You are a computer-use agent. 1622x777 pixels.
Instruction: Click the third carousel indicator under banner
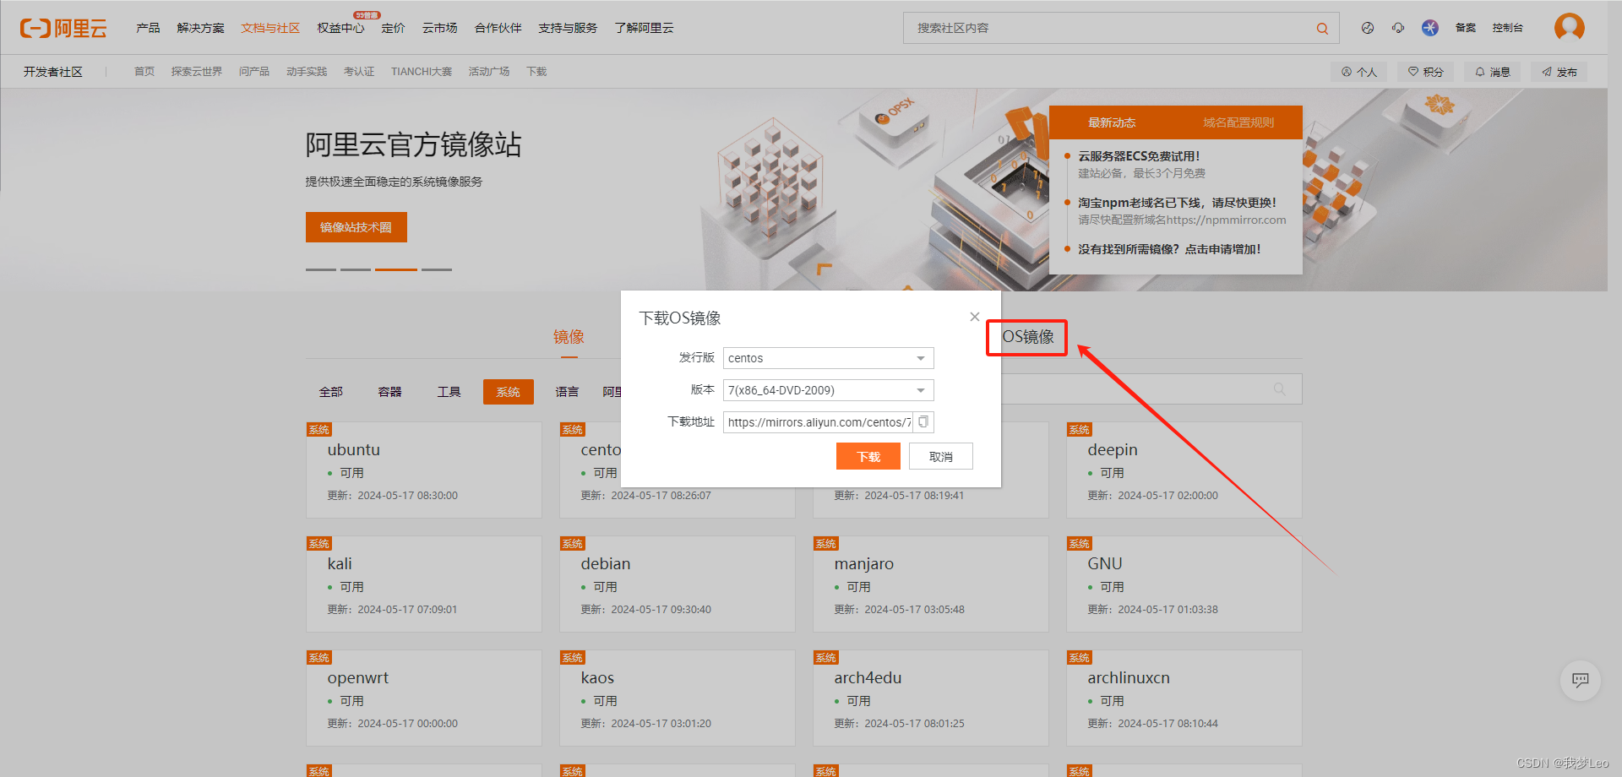point(395,269)
